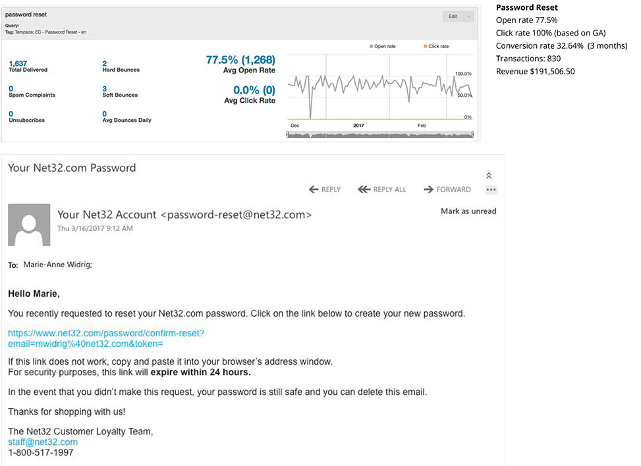Click the email subject Your Net32.com Password
The image size is (641, 466).
click(x=72, y=168)
